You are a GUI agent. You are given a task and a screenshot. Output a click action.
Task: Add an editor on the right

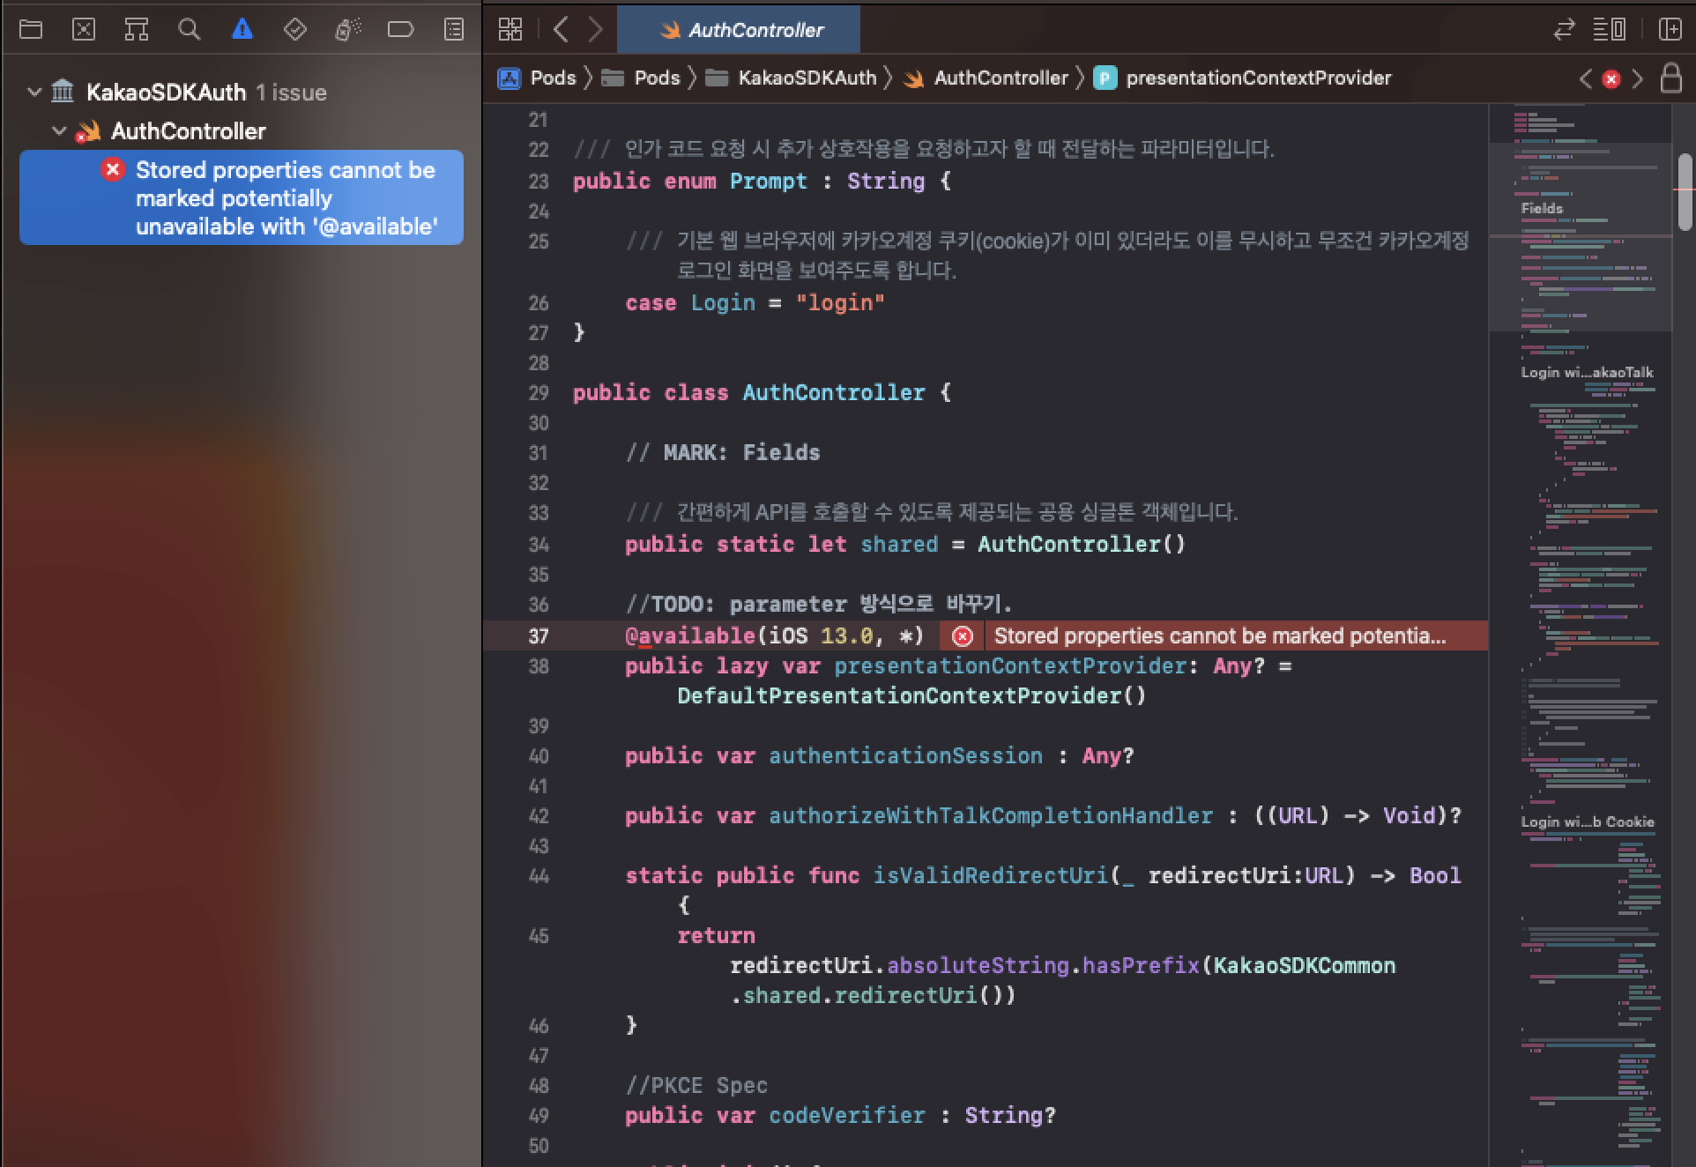(x=1670, y=30)
